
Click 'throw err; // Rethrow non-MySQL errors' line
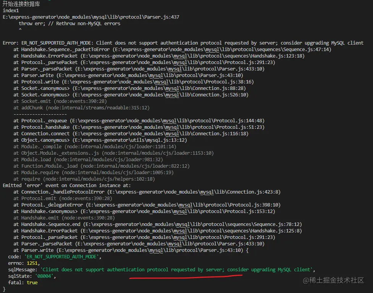coord(69,24)
